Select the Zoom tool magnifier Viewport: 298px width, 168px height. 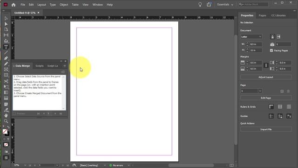pyautogui.click(x=6, y=121)
